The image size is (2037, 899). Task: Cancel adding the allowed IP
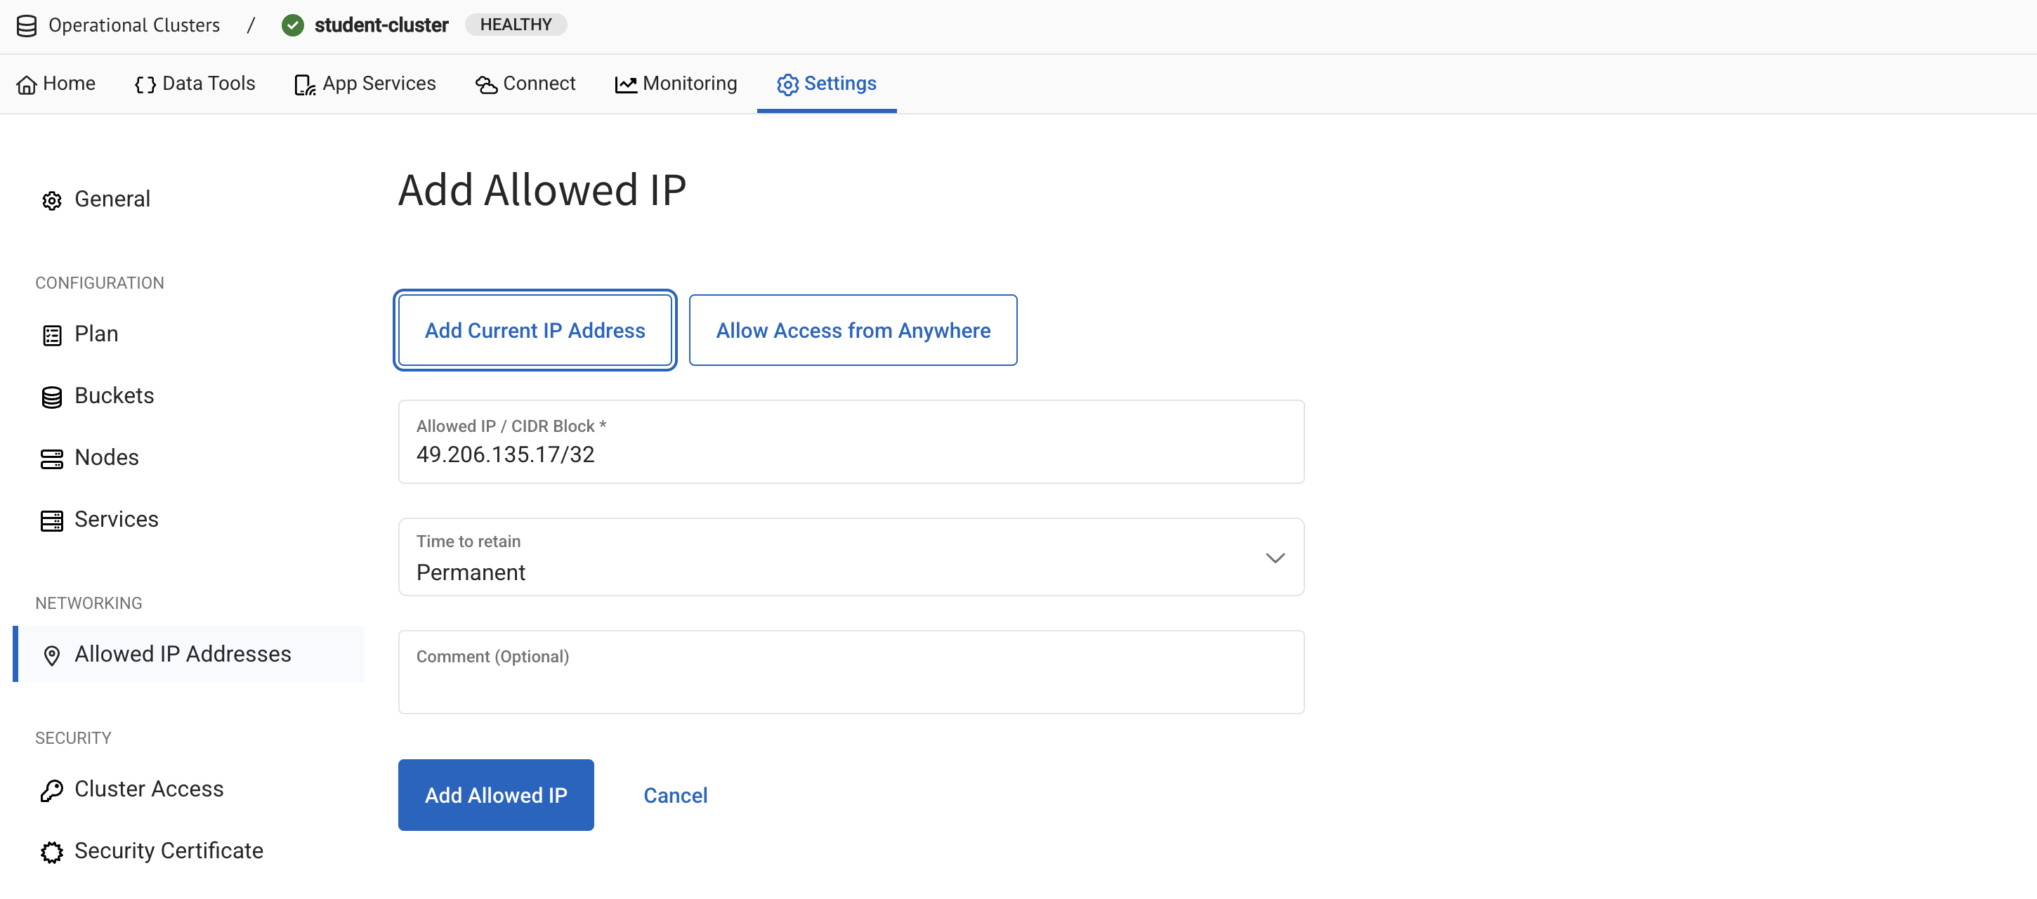(x=675, y=796)
